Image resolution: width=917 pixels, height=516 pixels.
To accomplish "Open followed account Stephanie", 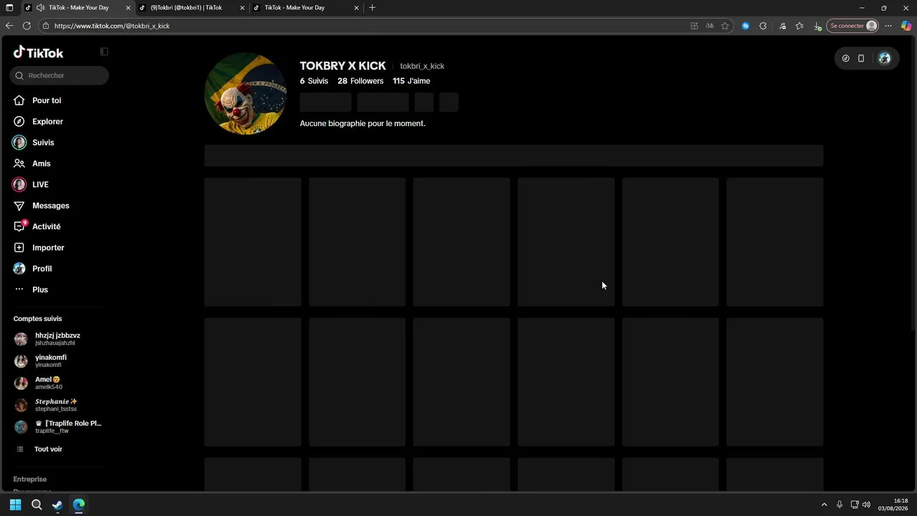I will coord(57,405).
